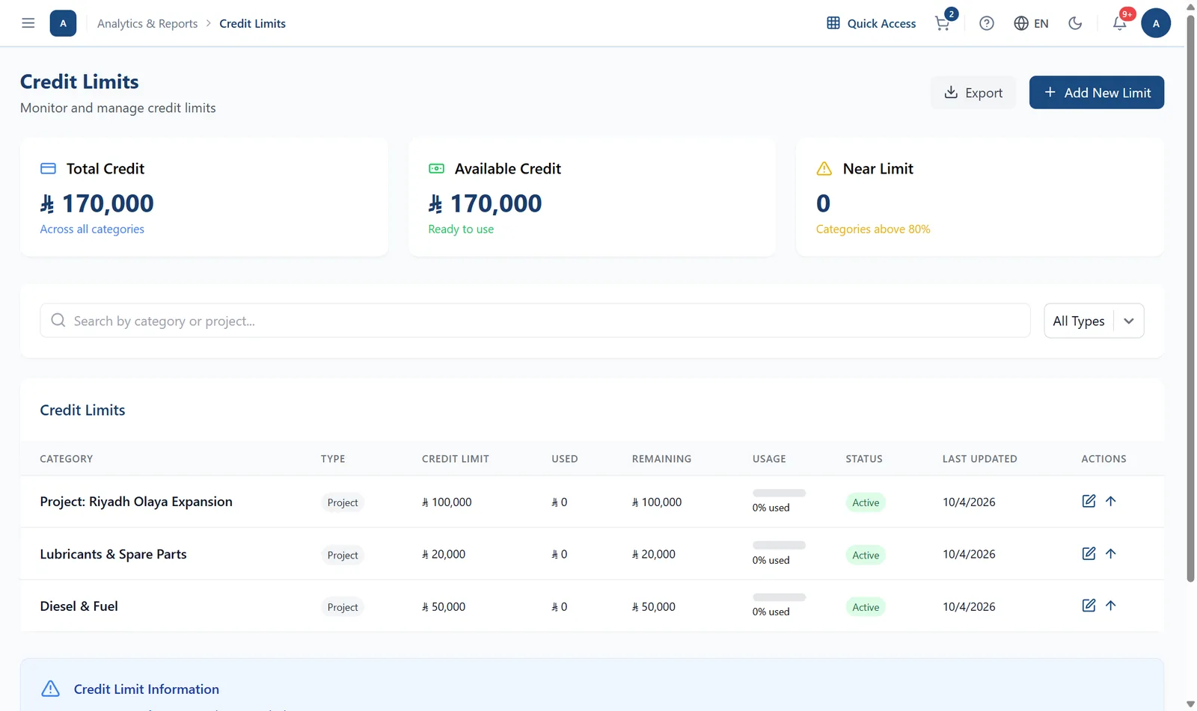Edit Riyadh Olaya Expansion credit limit
The width and height of the screenshot is (1197, 711).
(x=1089, y=501)
